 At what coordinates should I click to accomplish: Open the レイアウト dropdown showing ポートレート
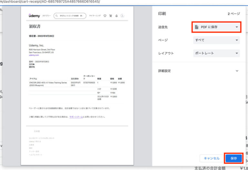pos(216,53)
